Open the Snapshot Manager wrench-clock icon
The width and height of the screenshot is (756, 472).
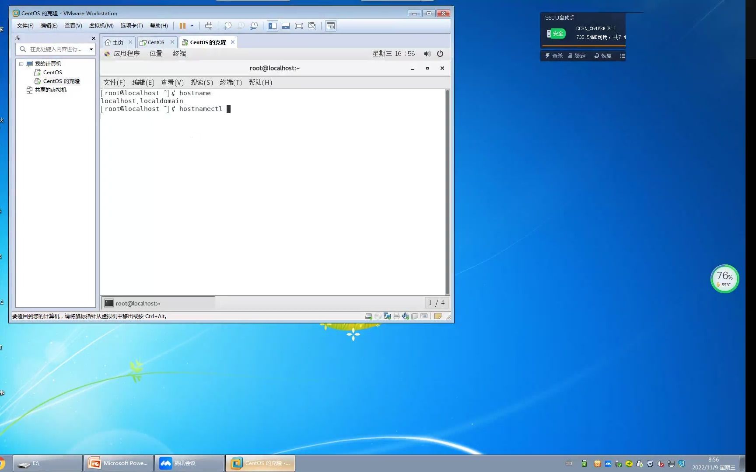254,26
